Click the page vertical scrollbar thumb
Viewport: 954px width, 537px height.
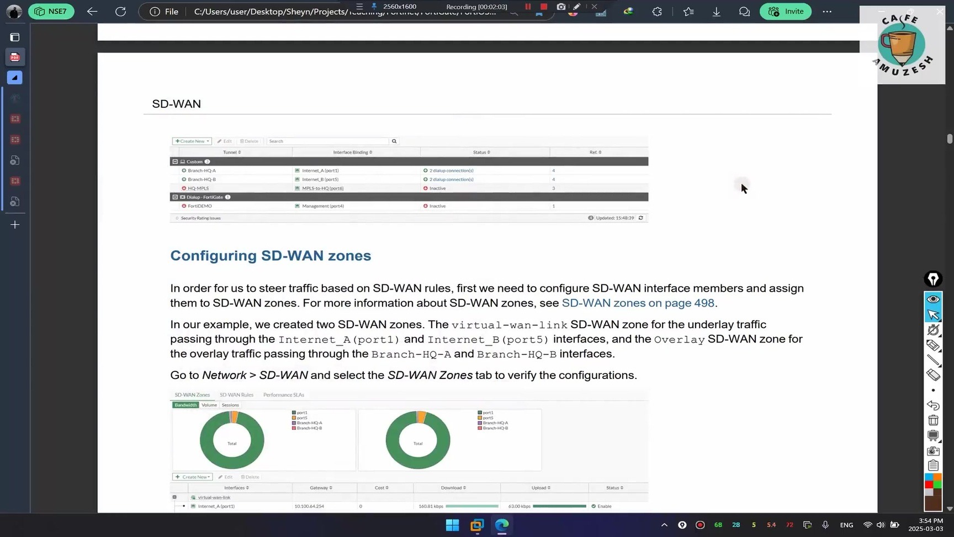(x=950, y=139)
